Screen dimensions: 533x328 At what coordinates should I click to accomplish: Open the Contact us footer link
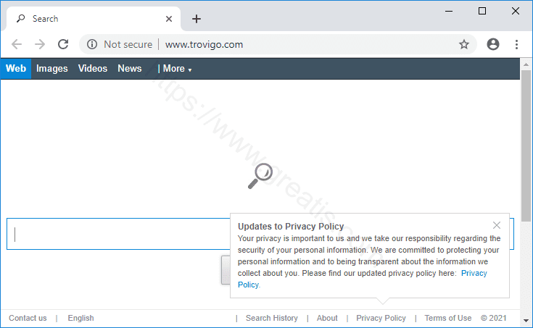[28, 318]
